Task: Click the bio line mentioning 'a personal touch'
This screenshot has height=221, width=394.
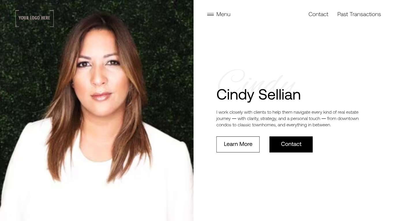Action: 287,119
